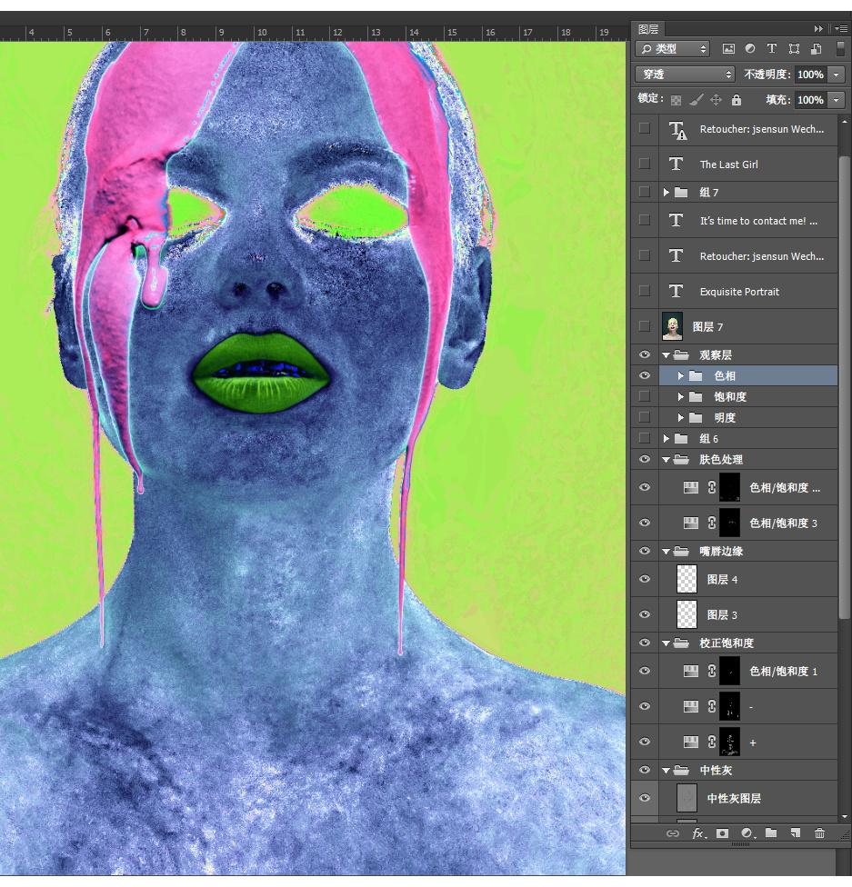Image resolution: width=852 pixels, height=887 pixels.
Task: Select the 组 6 group row
Action: [747, 438]
